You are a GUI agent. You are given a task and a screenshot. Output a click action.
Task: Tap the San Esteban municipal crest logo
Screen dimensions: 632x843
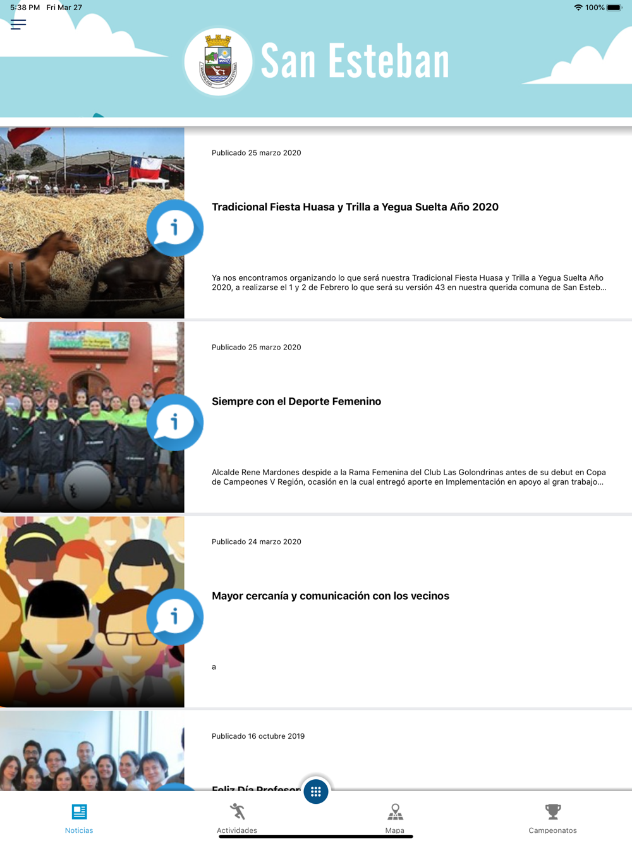[x=218, y=62]
